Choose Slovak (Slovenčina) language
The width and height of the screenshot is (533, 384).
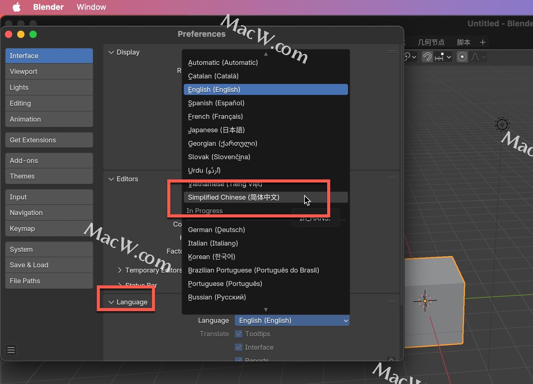(x=266, y=157)
